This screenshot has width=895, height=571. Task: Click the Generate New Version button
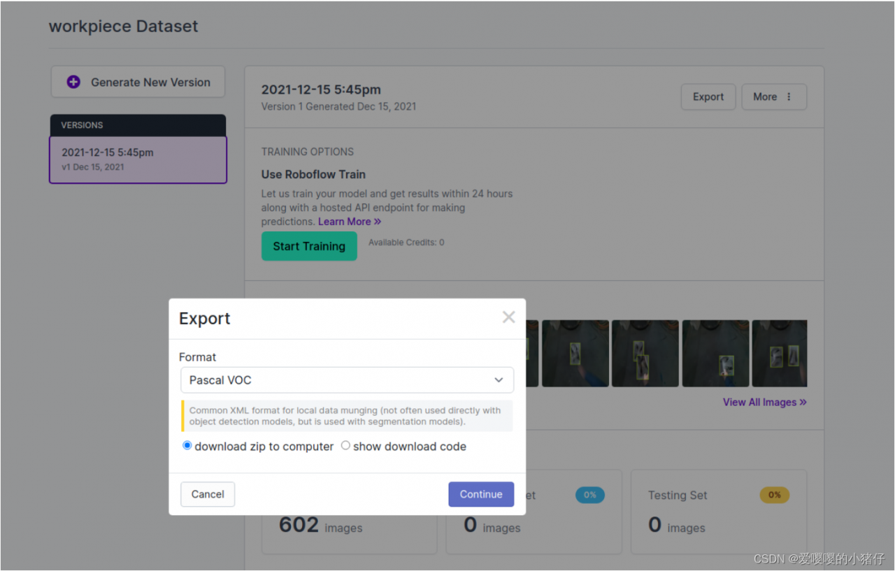(x=138, y=82)
